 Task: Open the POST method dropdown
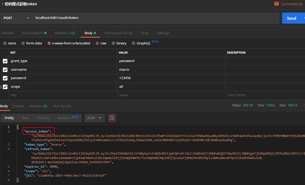tap(16, 18)
